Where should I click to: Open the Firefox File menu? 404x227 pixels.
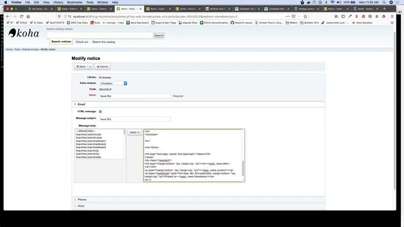pyautogui.click(x=28, y=3)
